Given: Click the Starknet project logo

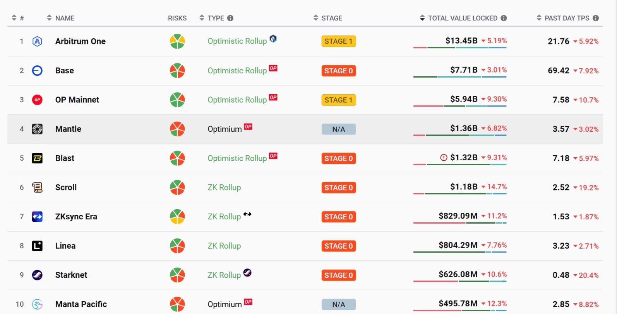Looking at the screenshot, I should point(37,275).
